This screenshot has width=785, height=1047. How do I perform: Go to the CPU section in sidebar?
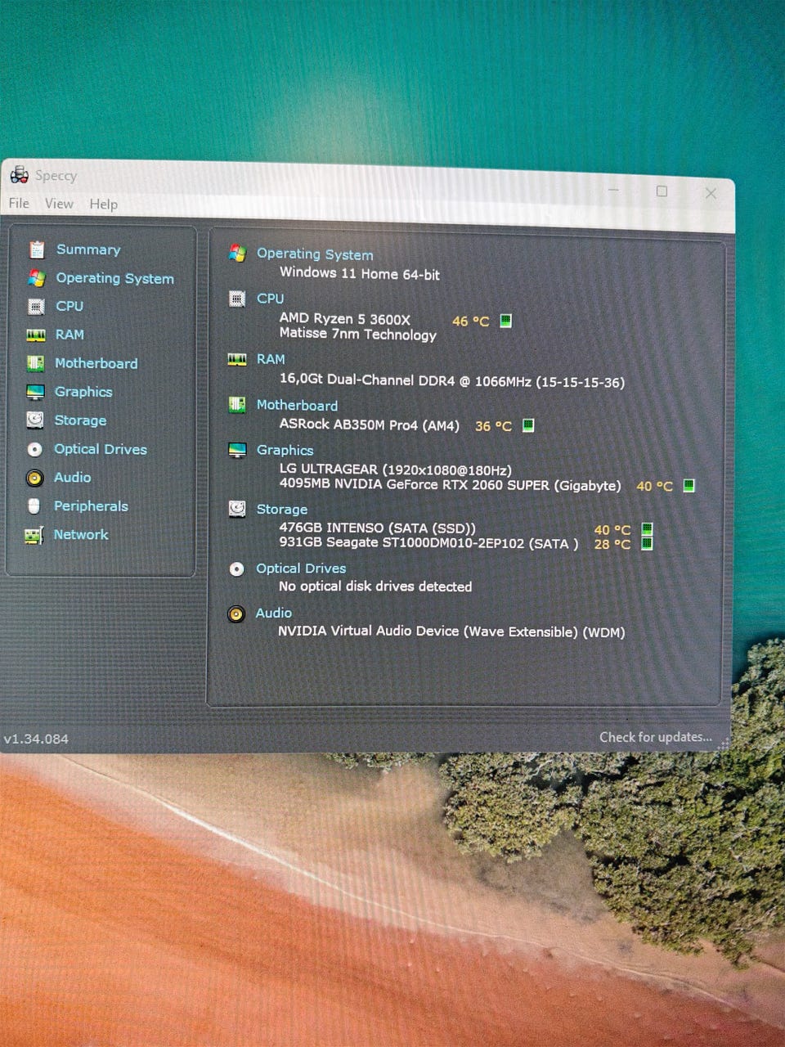(x=70, y=306)
